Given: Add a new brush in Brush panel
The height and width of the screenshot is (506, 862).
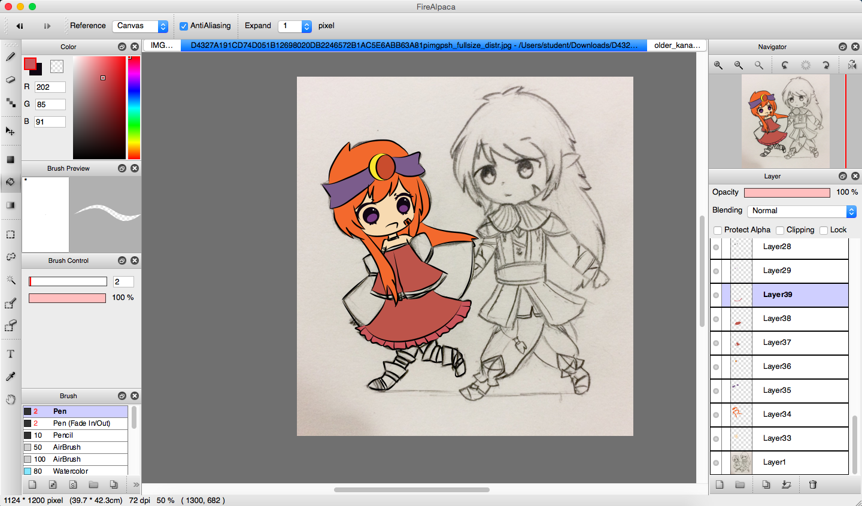Looking at the screenshot, I should 32,484.
